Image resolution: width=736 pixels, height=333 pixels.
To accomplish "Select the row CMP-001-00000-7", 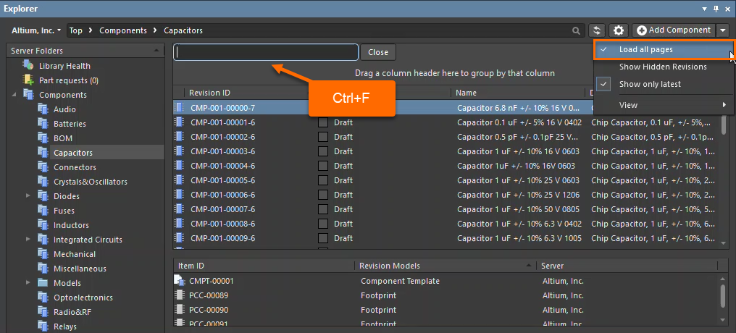I will pos(382,108).
